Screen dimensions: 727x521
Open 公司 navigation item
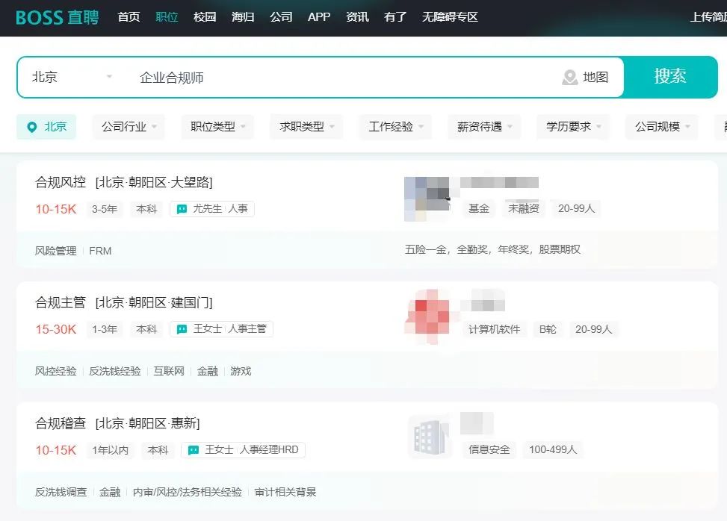(x=281, y=17)
